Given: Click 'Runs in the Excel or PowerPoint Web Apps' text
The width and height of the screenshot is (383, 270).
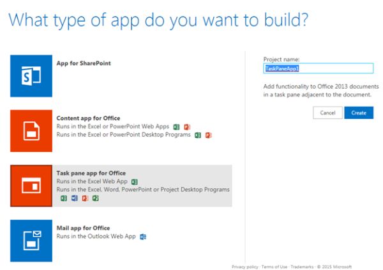Looking at the screenshot, I should click(x=113, y=126).
